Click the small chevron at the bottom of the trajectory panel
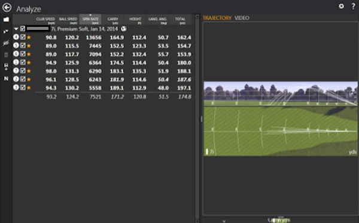The image size is (359, 223). [224, 221]
